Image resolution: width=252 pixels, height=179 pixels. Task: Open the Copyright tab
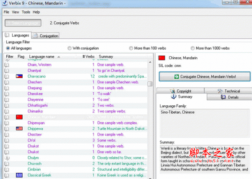(181, 91)
